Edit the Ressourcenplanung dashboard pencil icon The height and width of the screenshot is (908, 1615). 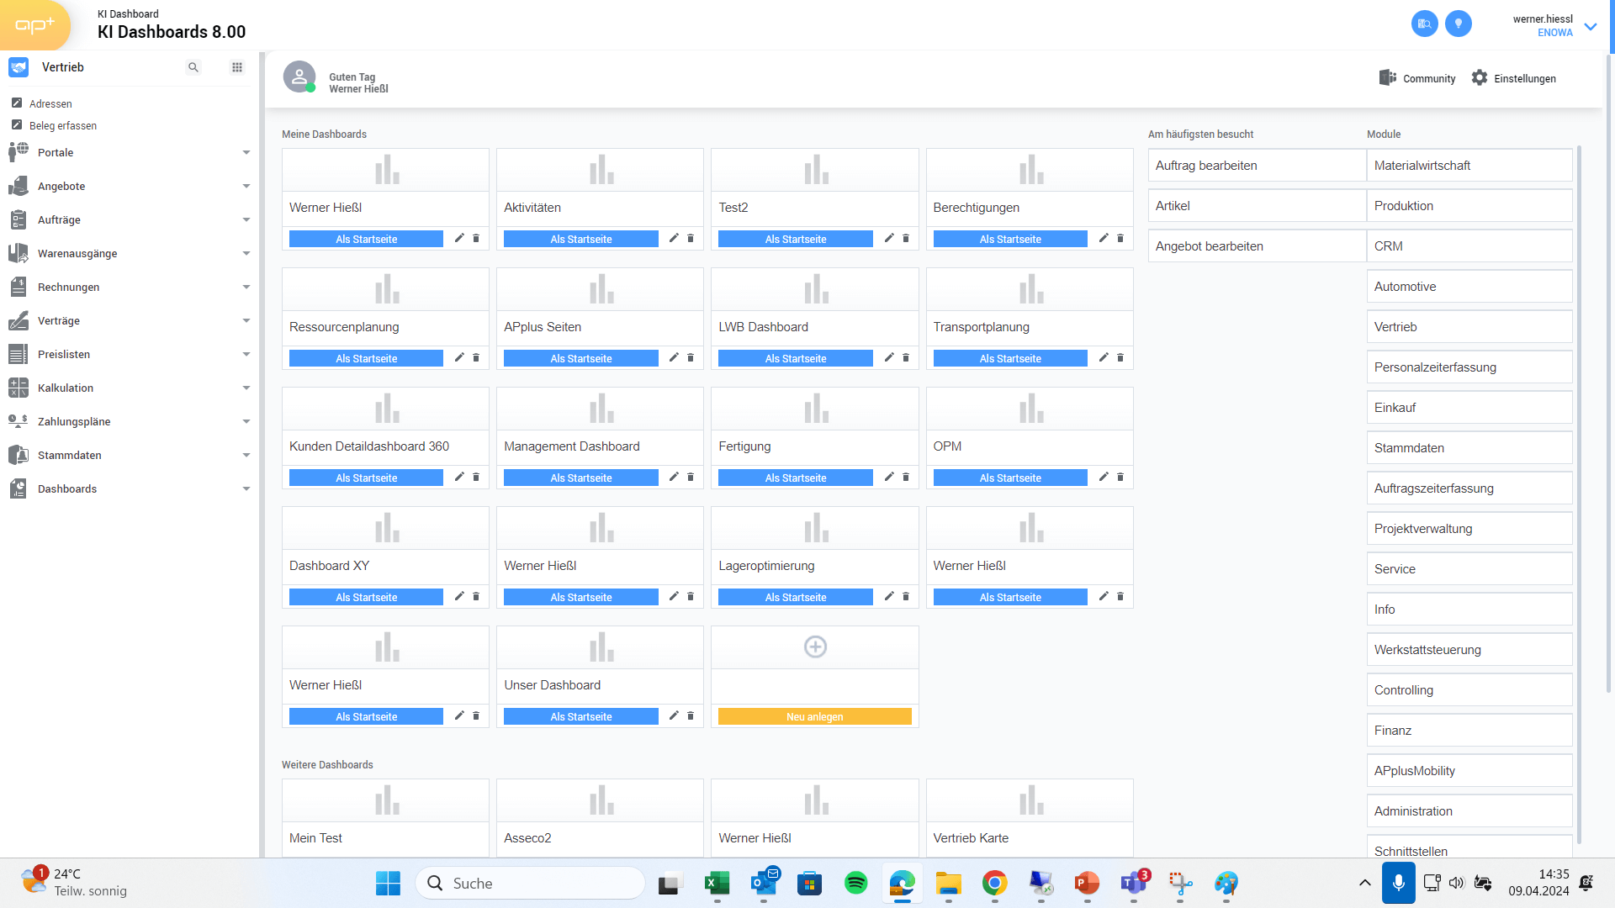pyautogui.click(x=459, y=357)
